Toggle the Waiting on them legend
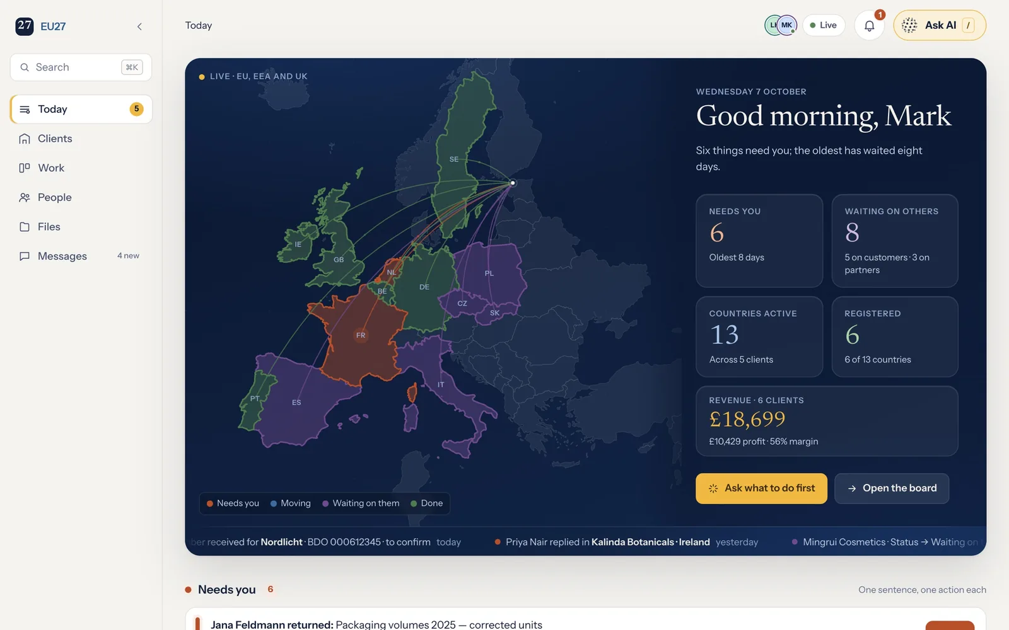This screenshot has width=1009, height=630. pyautogui.click(x=361, y=503)
